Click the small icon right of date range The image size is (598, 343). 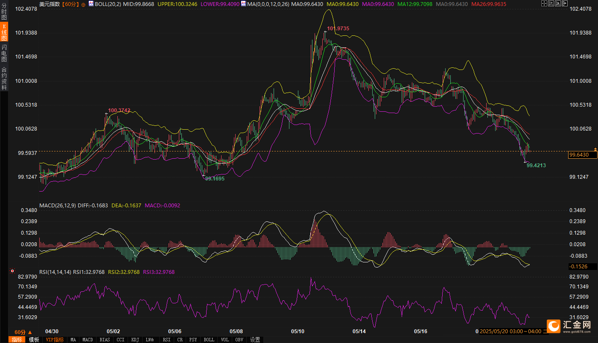(545, 331)
